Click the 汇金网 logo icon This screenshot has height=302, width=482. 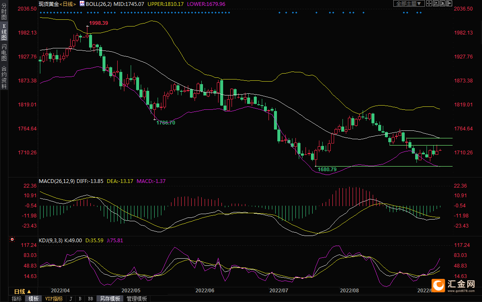439,286
